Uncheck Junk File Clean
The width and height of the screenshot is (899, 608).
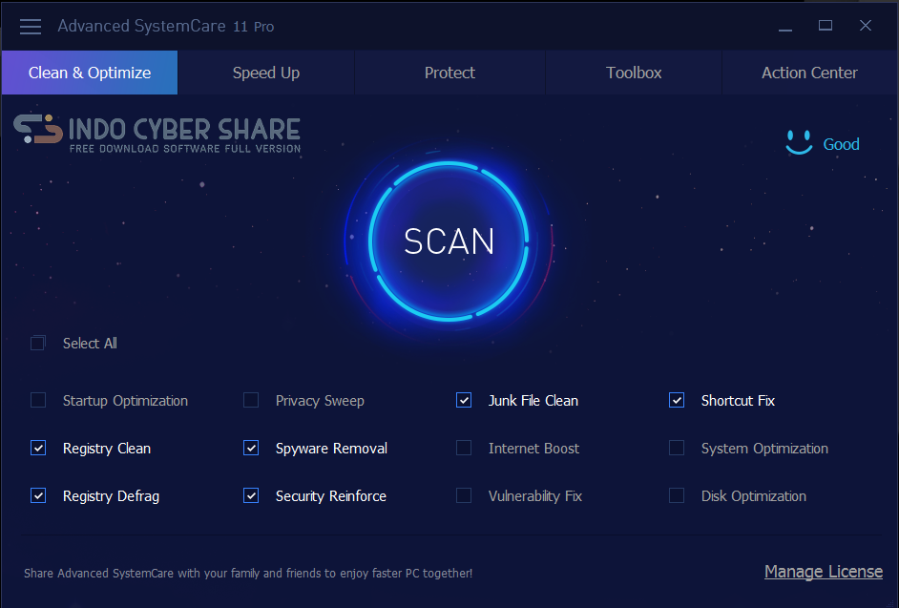coord(463,400)
